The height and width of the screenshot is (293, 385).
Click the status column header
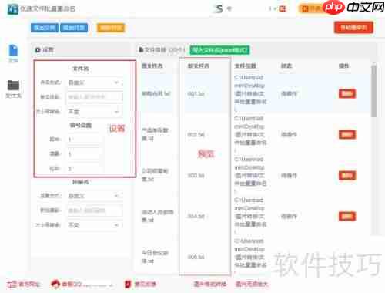click(x=286, y=66)
